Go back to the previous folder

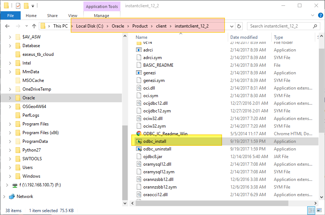click(x=7, y=26)
